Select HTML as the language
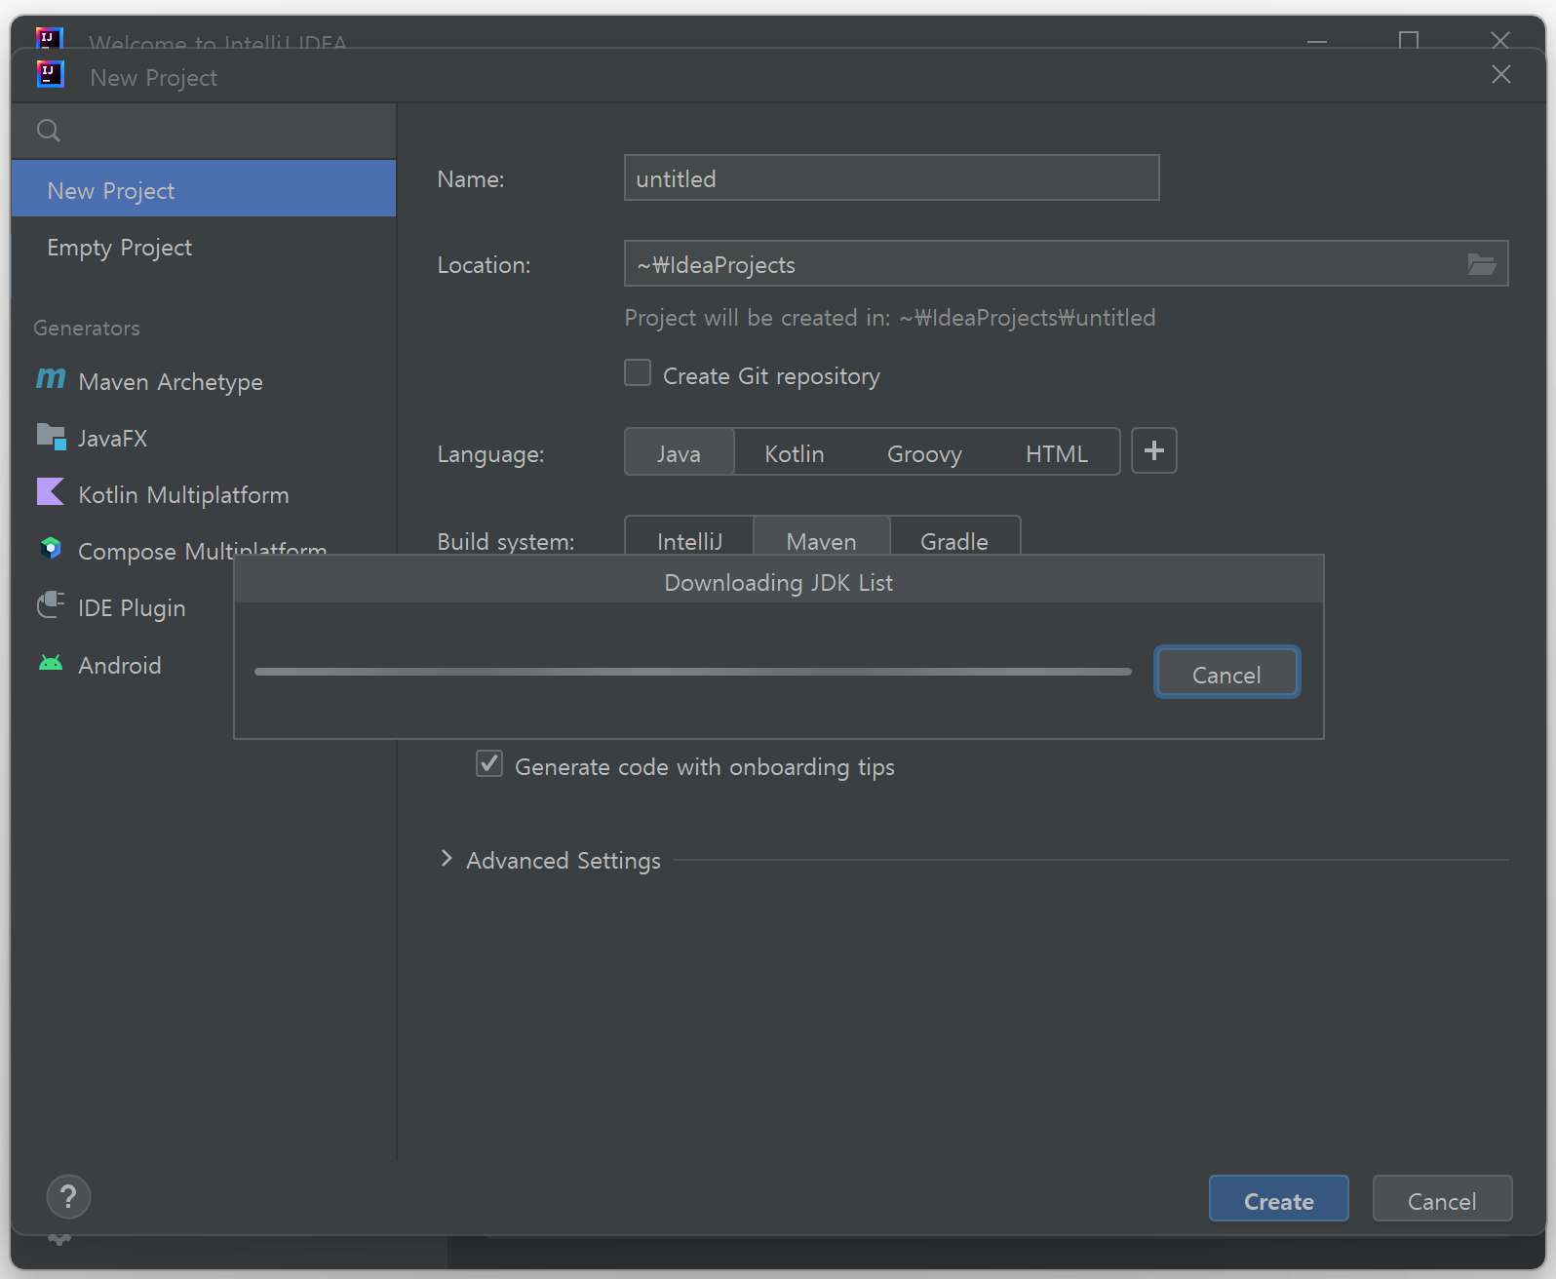Screen dimensions: 1556x1279 click(1057, 453)
